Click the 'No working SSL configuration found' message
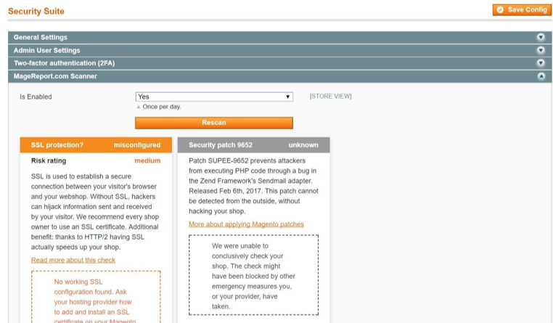The width and height of the screenshot is (553, 323). click(95, 301)
